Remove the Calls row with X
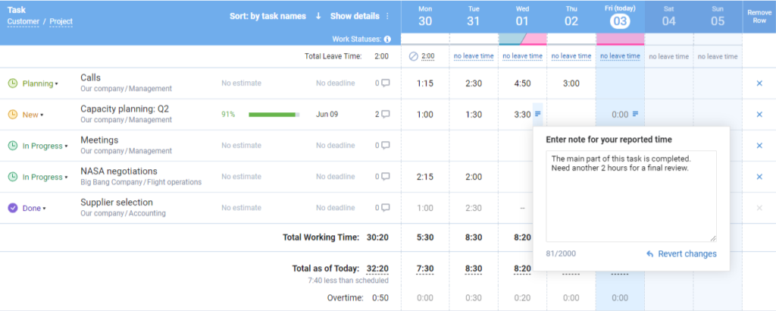776x311 pixels. point(759,83)
